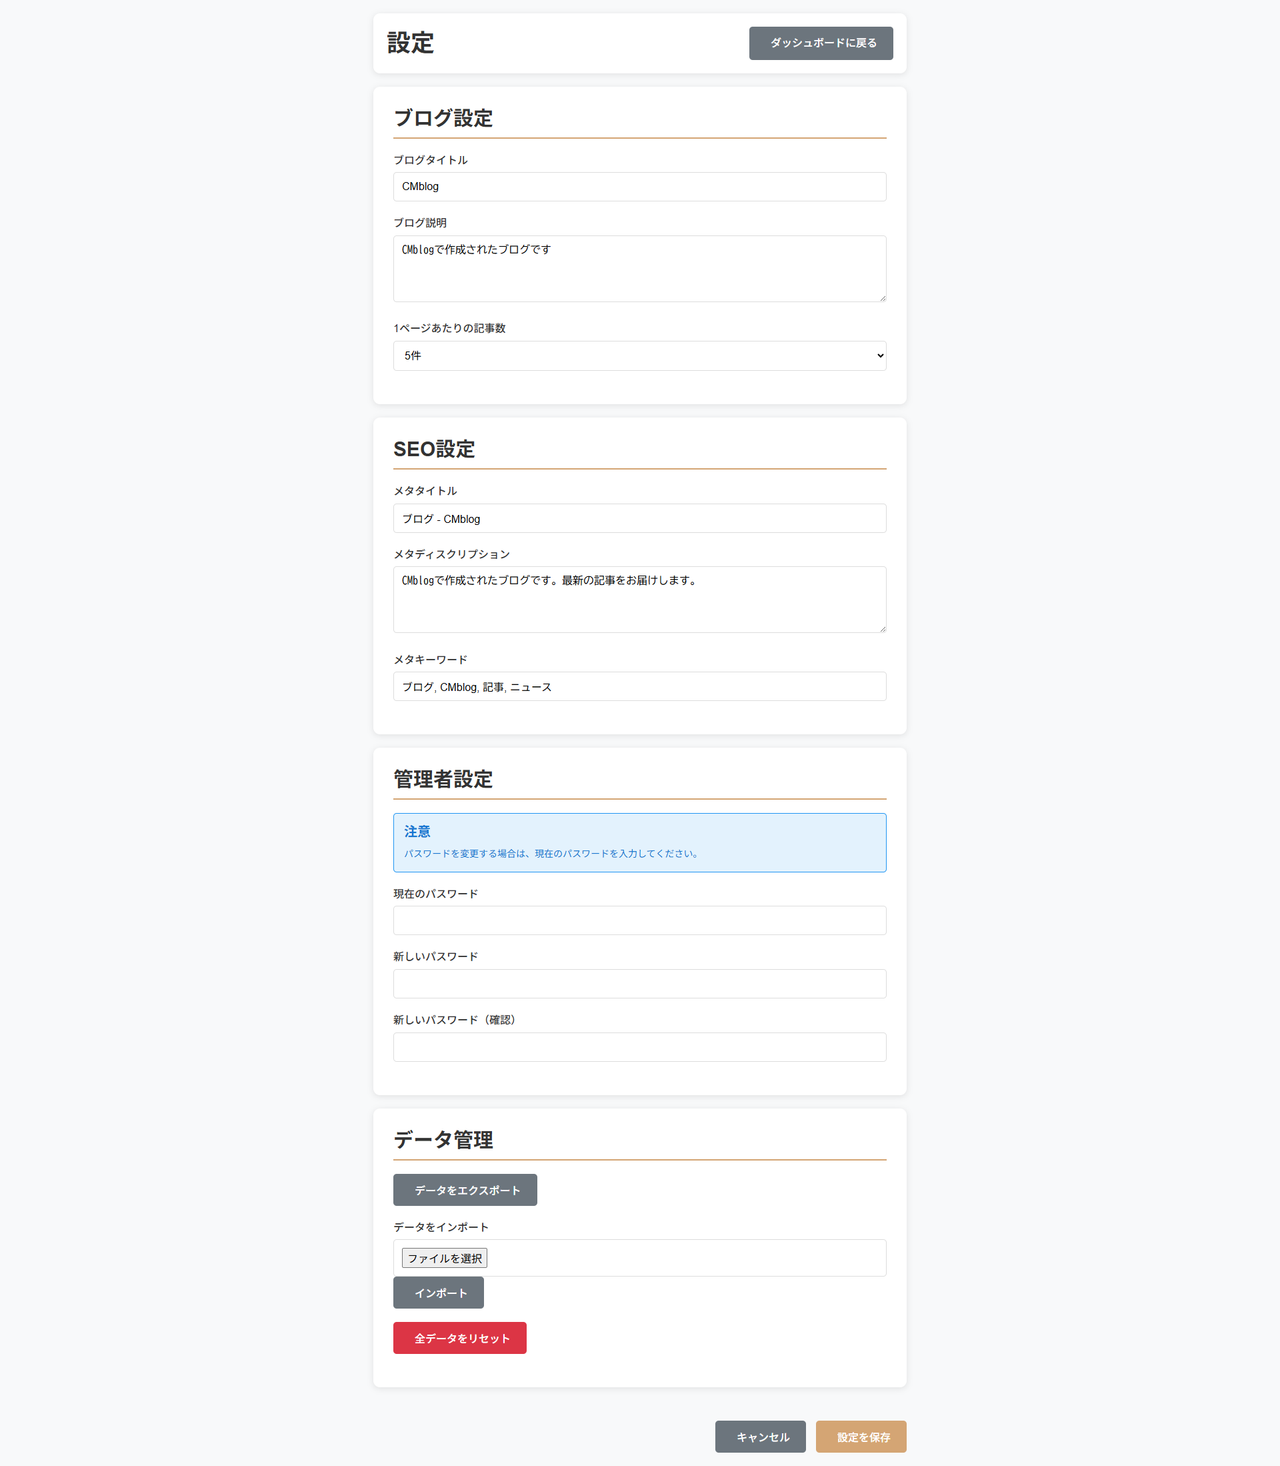Open the ファイルを選択 file picker
The image size is (1280, 1466).
pos(444,1257)
